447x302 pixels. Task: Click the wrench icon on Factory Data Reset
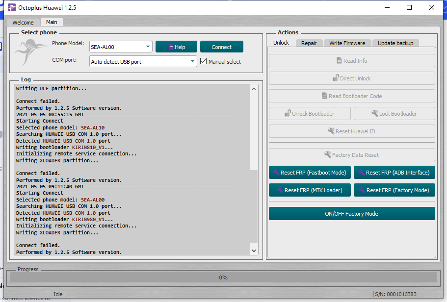(328, 155)
